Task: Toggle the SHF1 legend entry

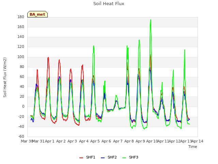Action: pos(87,157)
